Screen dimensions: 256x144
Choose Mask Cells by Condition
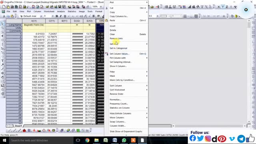pyautogui.click(x=126, y=80)
